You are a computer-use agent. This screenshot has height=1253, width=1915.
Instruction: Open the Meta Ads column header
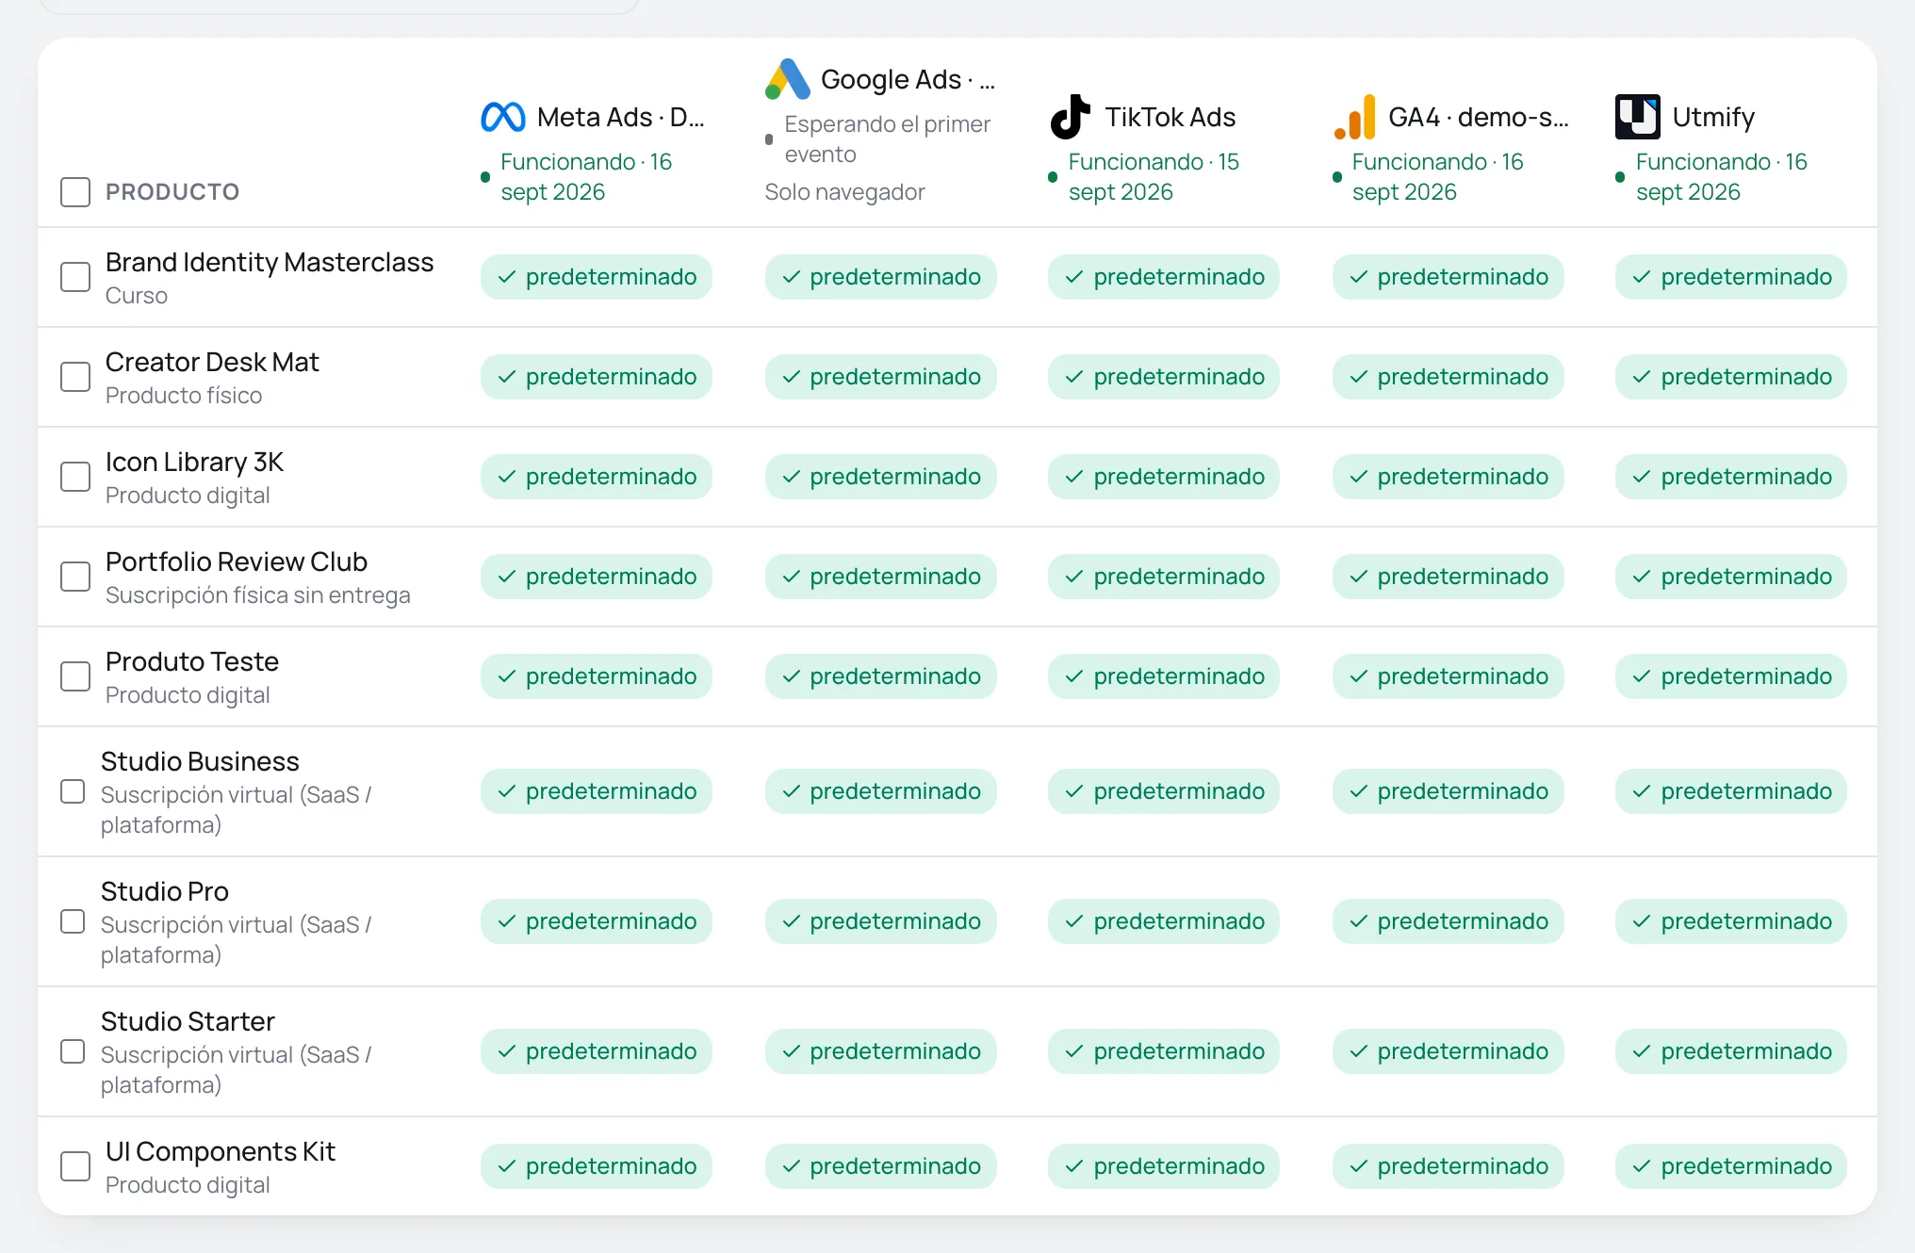click(x=621, y=117)
